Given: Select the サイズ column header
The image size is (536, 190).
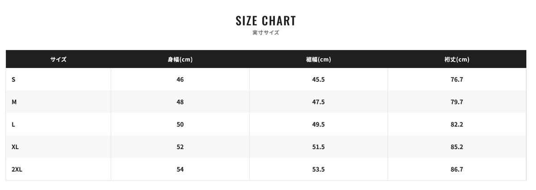Looking at the screenshot, I should click(x=59, y=59).
